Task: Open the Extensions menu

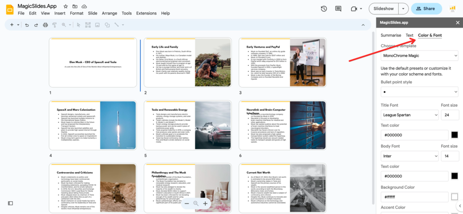Action: point(146,13)
